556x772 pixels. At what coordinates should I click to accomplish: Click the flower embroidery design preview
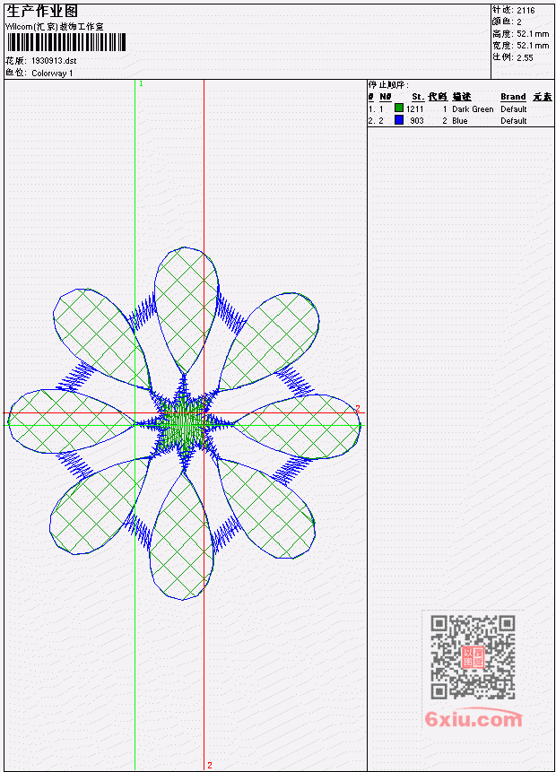[x=184, y=423]
